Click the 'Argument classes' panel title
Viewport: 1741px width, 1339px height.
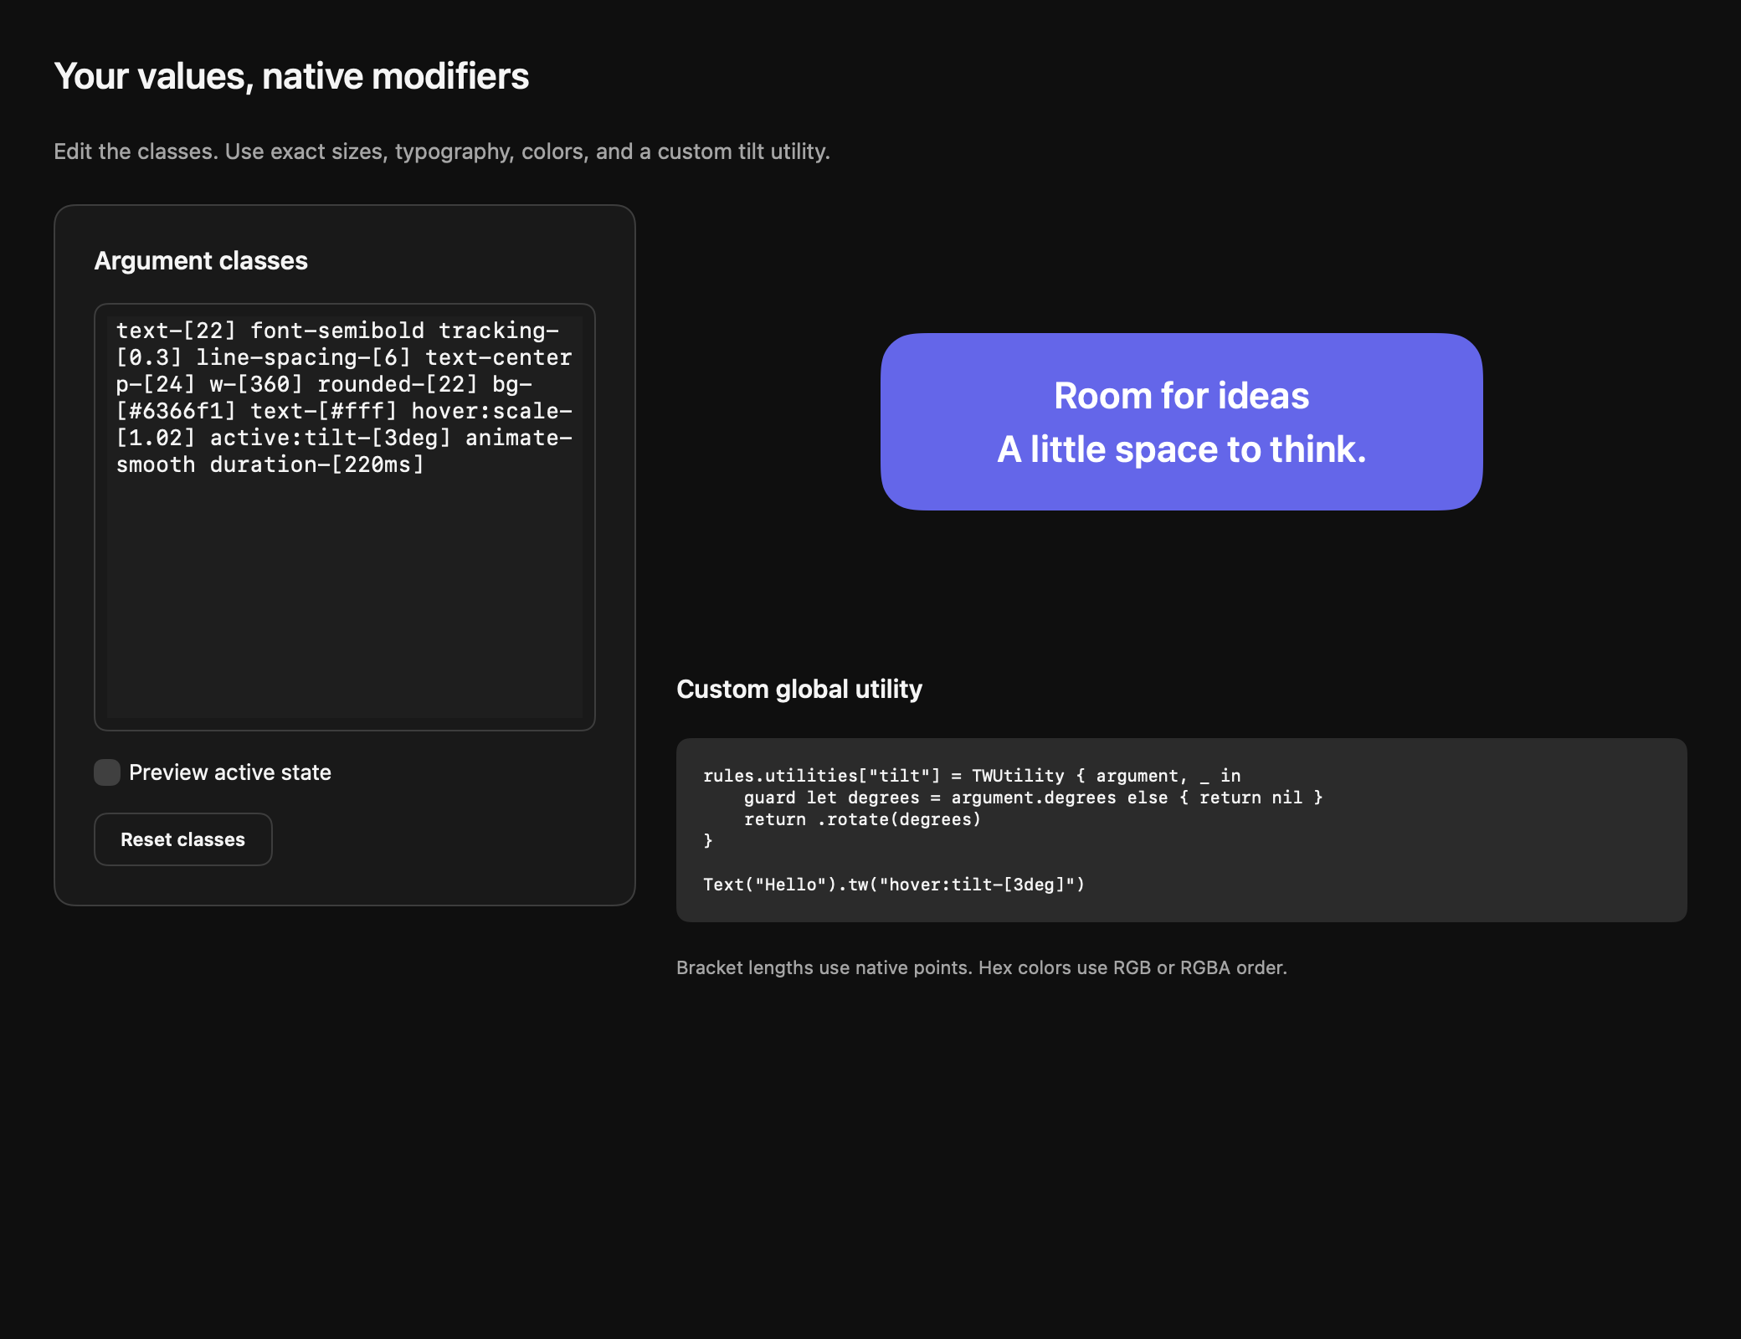pyautogui.click(x=201, y=261)
